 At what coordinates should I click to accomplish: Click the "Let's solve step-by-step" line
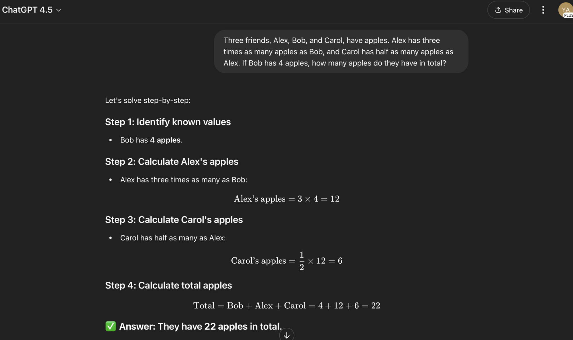[148, 100]
